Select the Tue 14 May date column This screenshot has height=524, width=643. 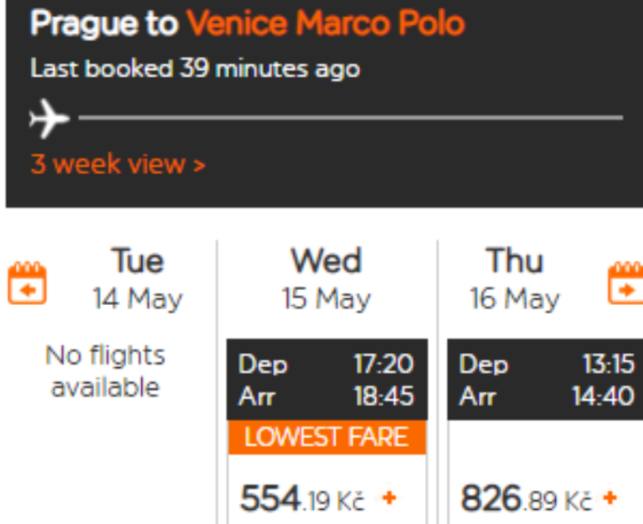pos(137,279)
